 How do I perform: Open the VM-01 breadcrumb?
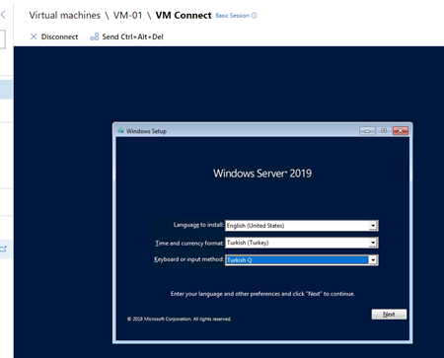coord(127,15)
